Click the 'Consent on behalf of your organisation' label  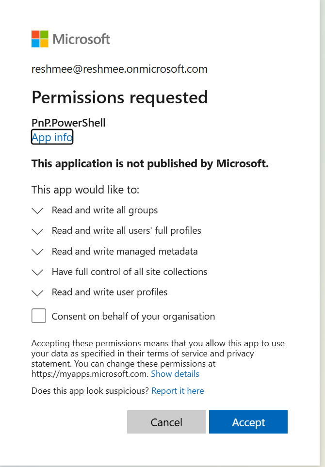[x=133, y=317]
